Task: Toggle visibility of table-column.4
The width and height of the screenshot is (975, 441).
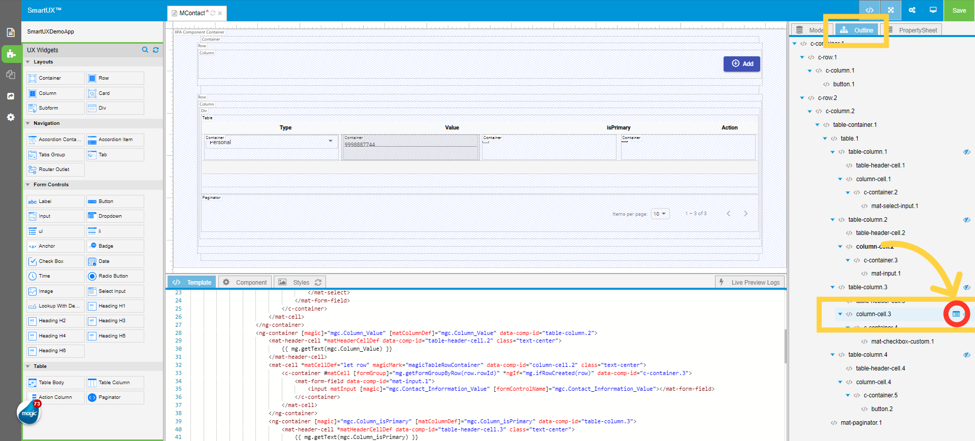Action: (x=967, y=355)
